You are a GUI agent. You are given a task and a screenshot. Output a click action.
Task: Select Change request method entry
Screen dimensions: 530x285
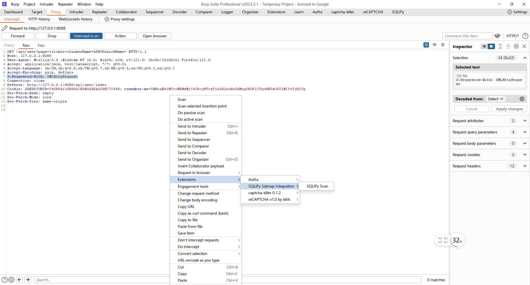(x=206, y=193)
